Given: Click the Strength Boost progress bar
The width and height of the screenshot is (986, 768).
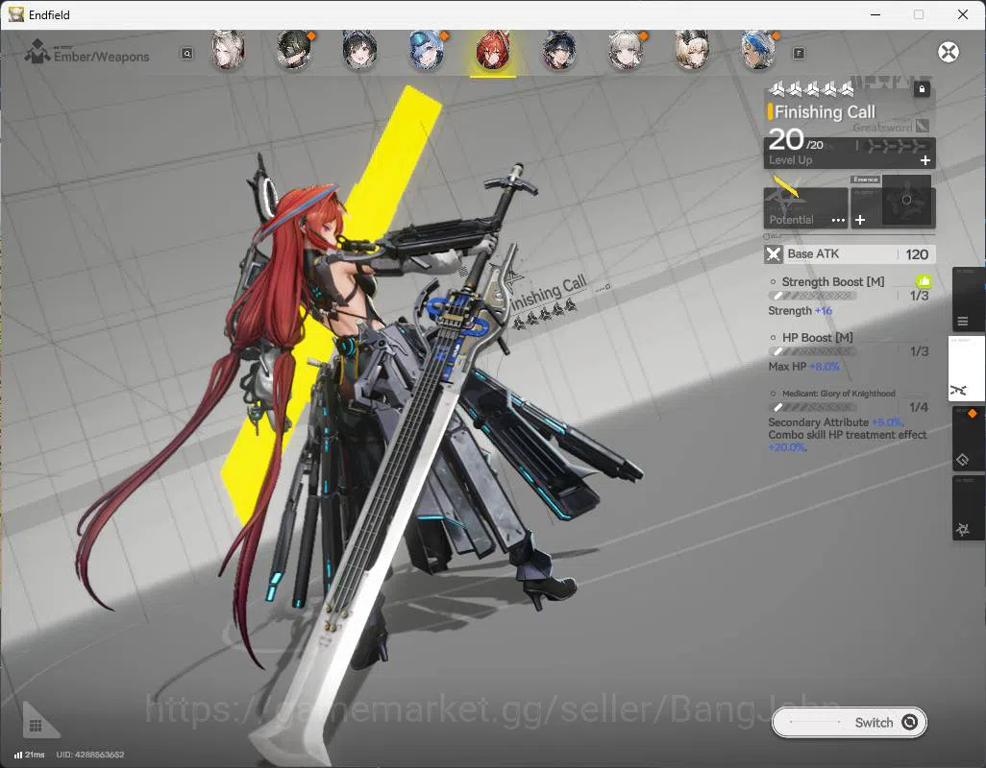Looking at the screenshot, I should click(x=812, y=295).
